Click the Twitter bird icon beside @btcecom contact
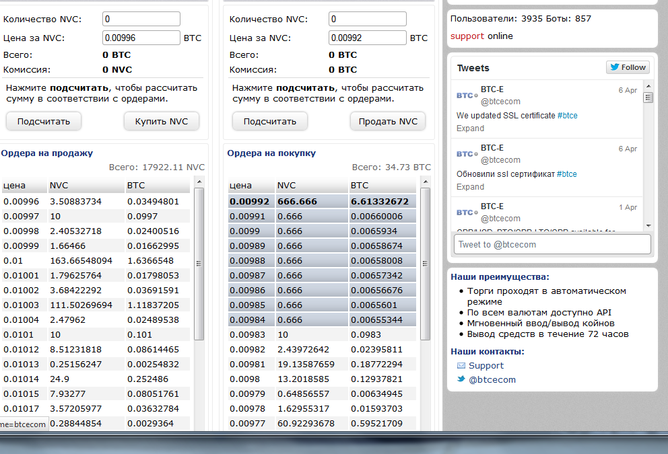668x454 pixels. tap(461, 379)
